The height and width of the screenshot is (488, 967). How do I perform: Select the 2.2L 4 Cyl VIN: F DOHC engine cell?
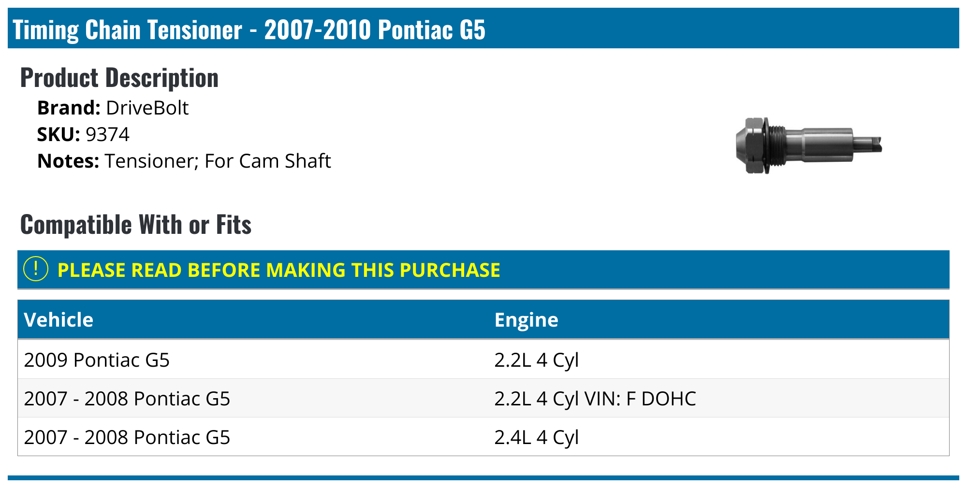tap(595, 399)
